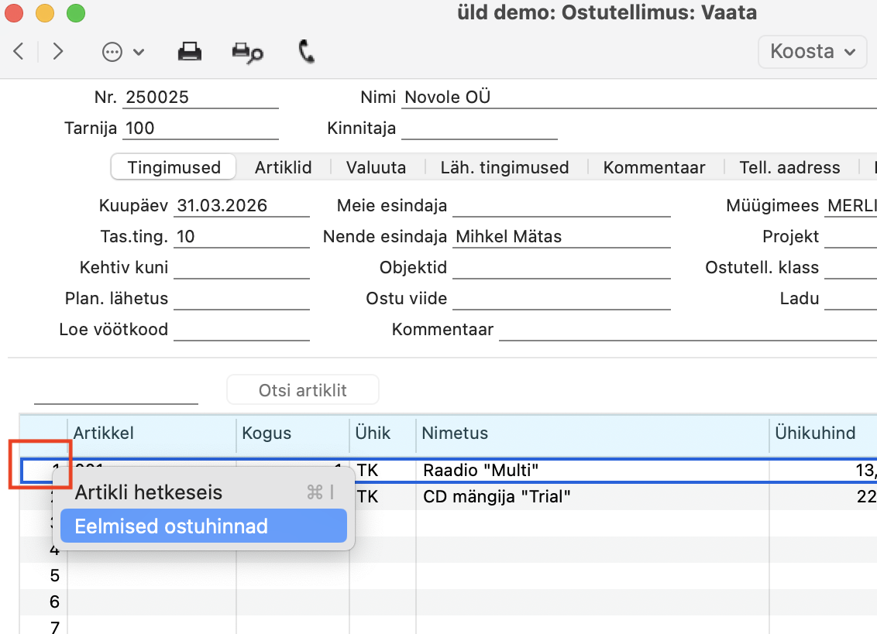Screen dimensions: 877x634
Task: Open the Valuuta tab
Action: click(x=376, y=167)
